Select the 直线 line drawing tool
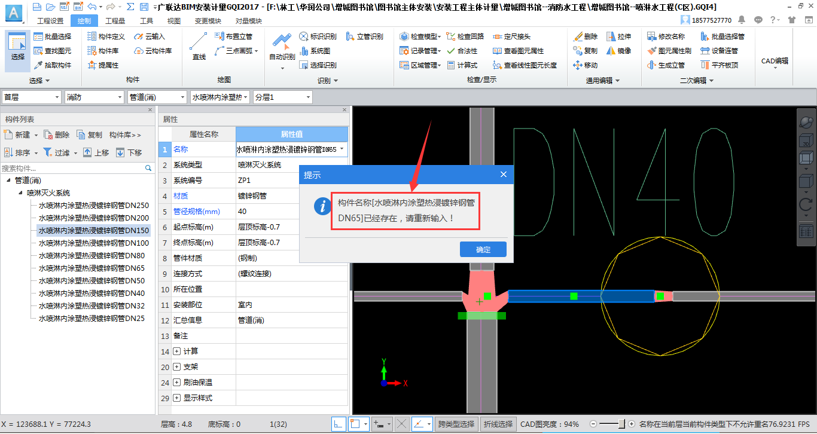Image resolution: width=817 pixels, height=434 pixels. (x=199, y=47)
